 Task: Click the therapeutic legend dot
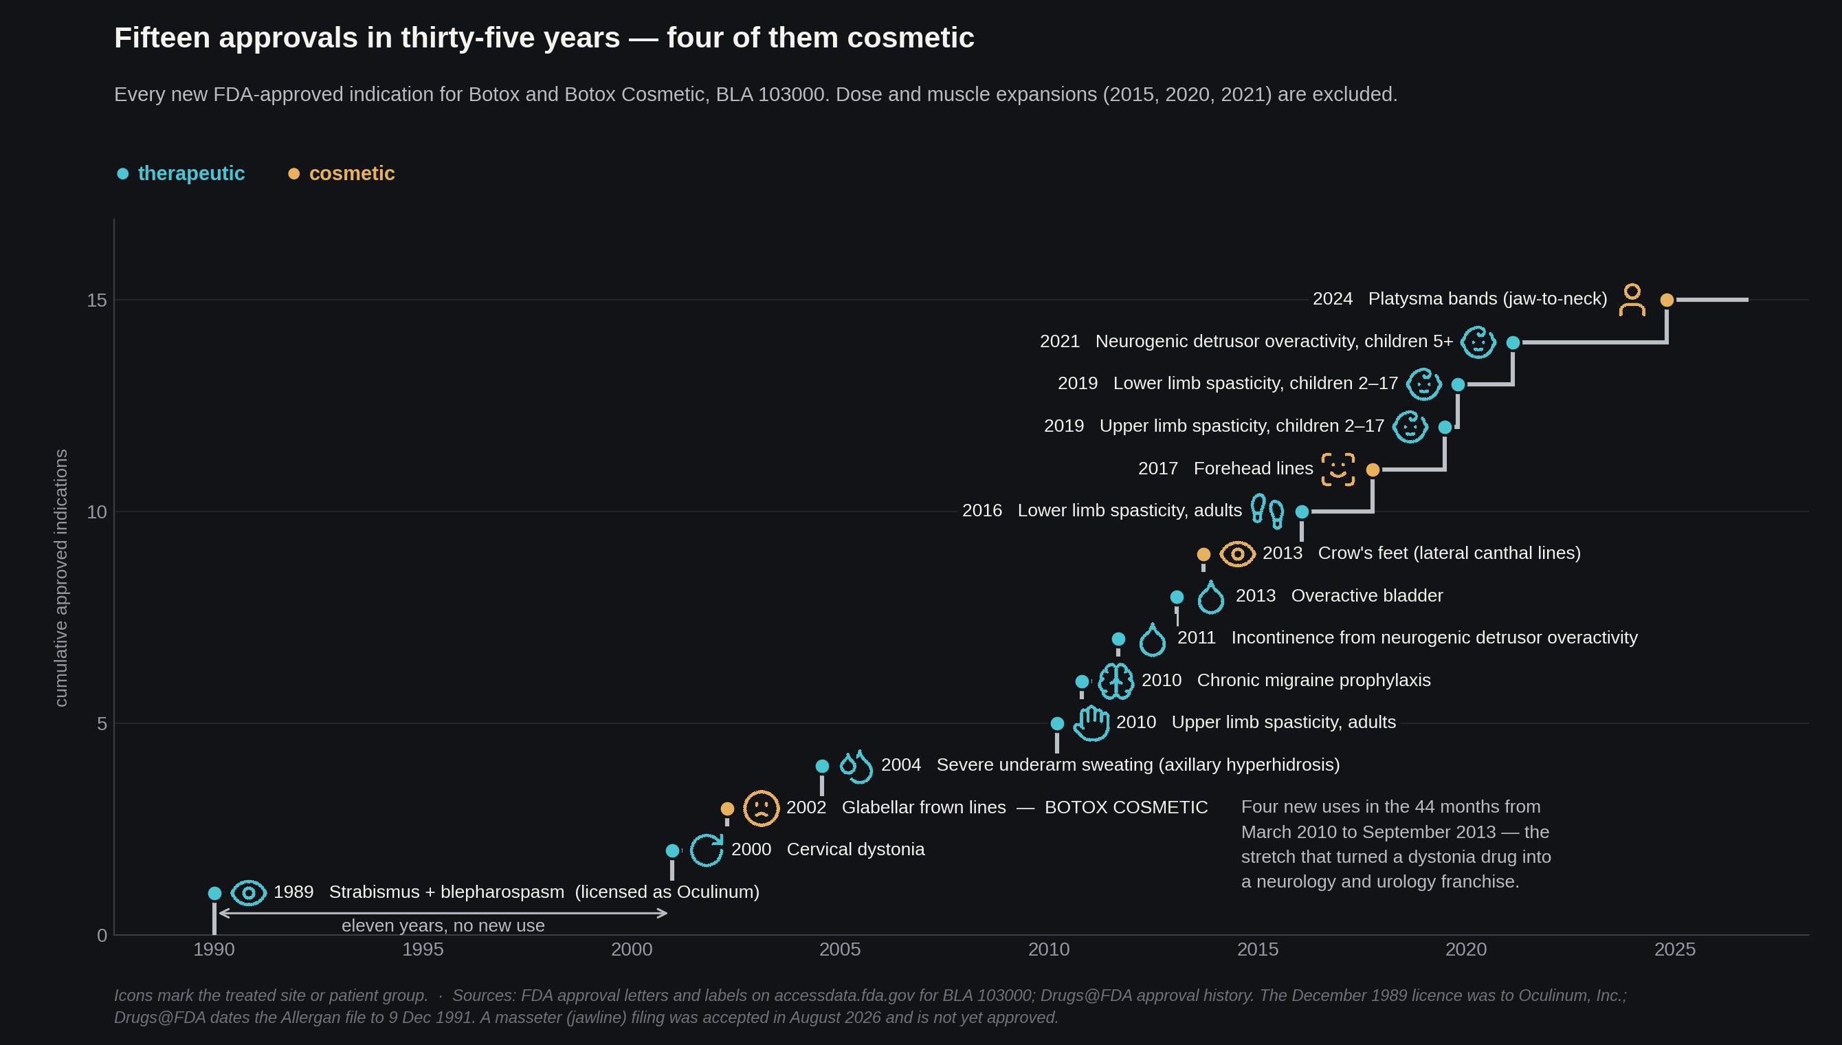[x=122, y=174]
